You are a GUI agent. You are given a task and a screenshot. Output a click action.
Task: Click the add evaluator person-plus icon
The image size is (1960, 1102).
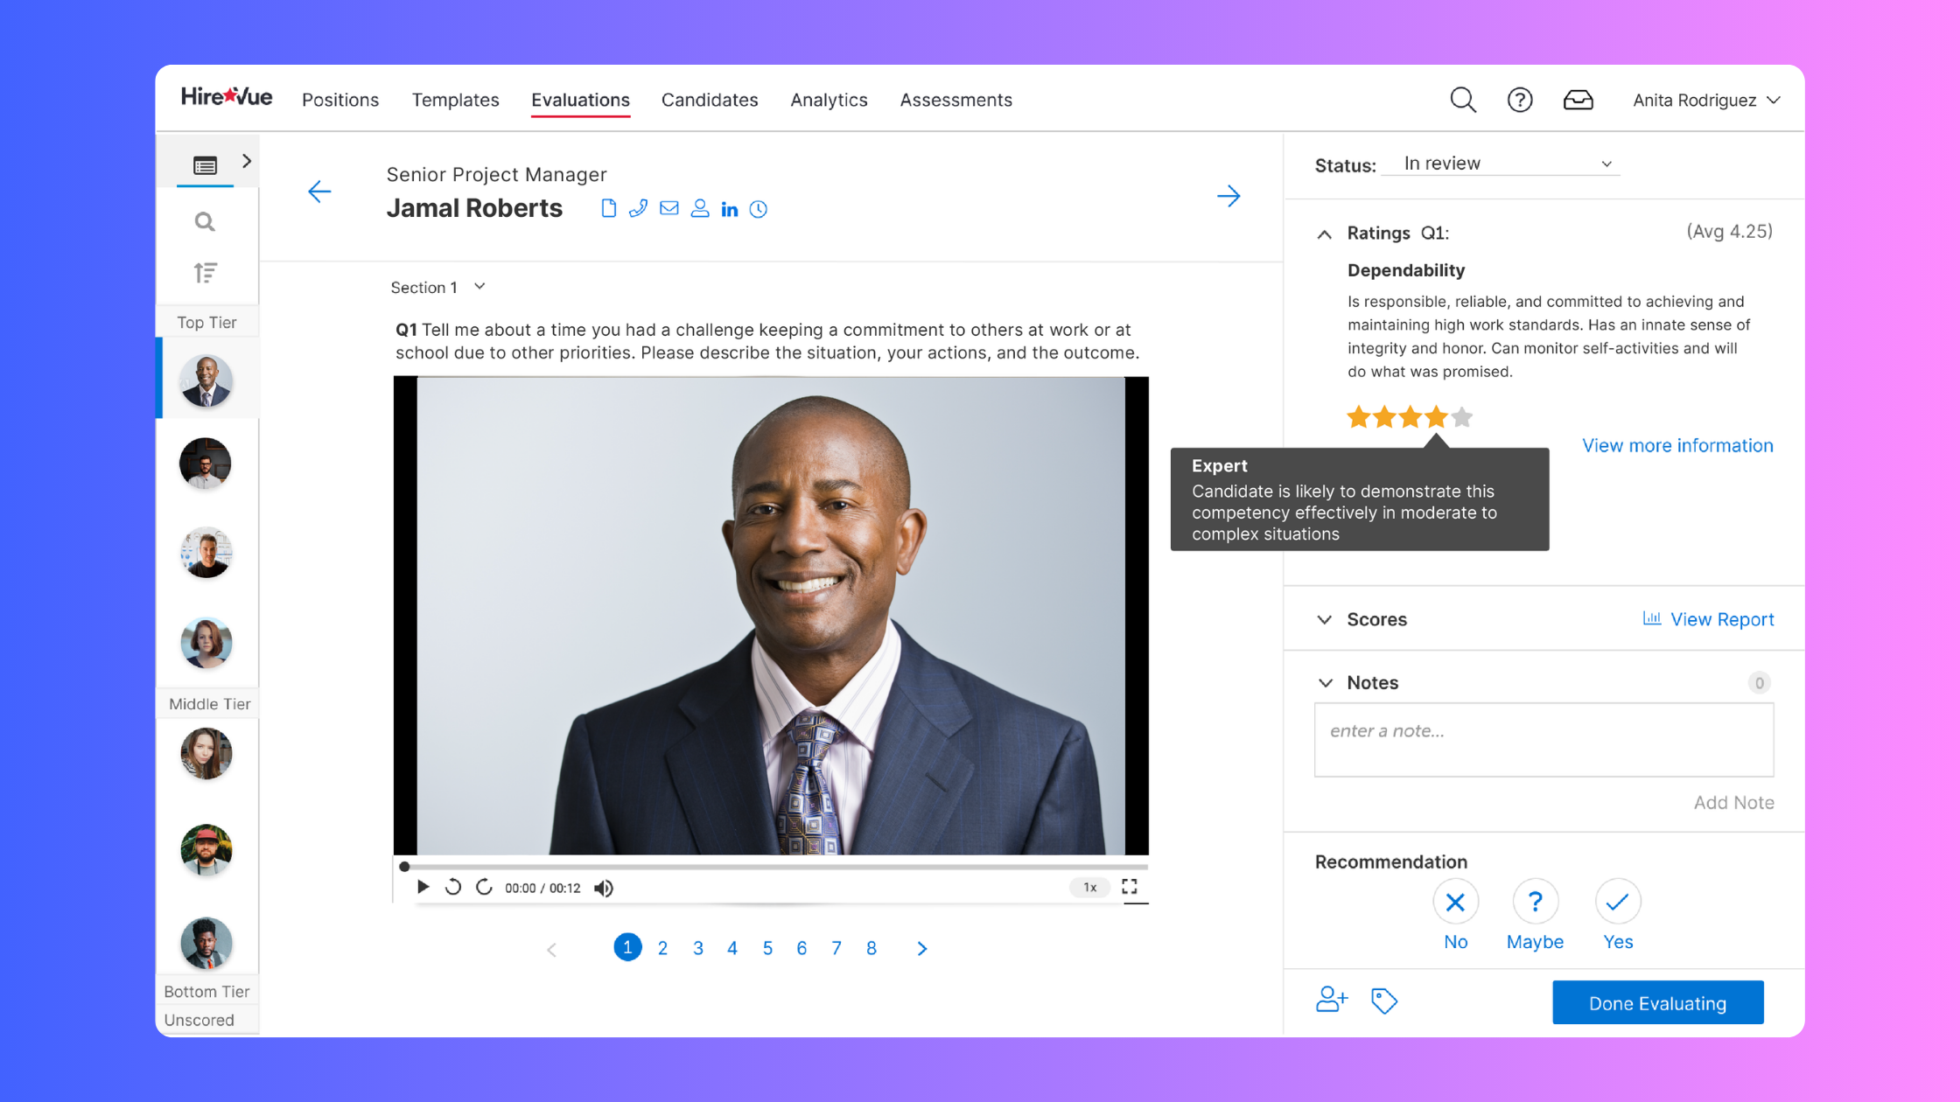tap(1331, 999)
